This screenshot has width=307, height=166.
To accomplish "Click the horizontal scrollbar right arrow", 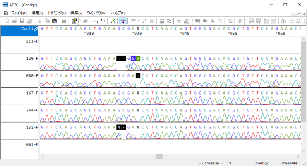I will [298, 156].
